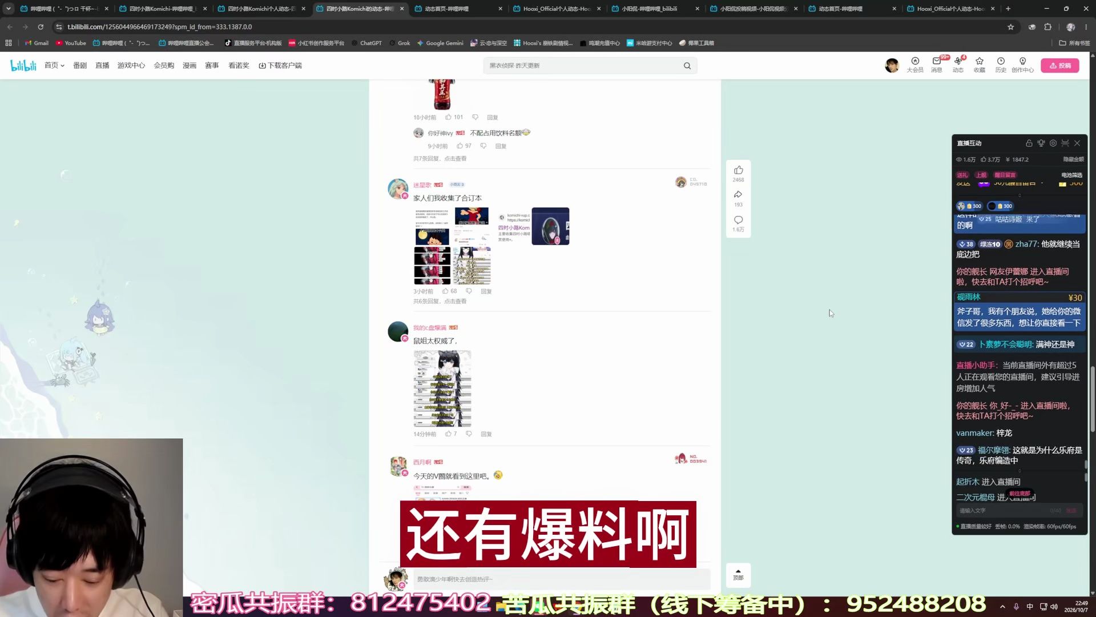Open the 直播 nav menu item
1096x617 pixels.
coord(102,66)
